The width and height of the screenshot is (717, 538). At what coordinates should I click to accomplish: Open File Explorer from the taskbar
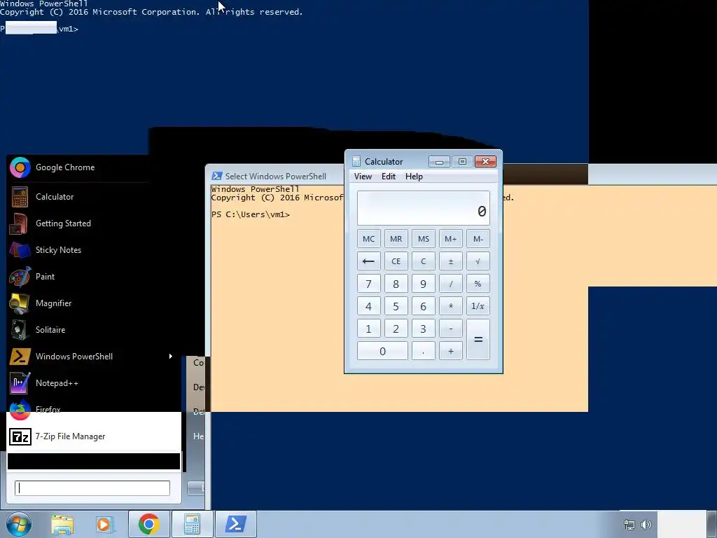point(62,524)
